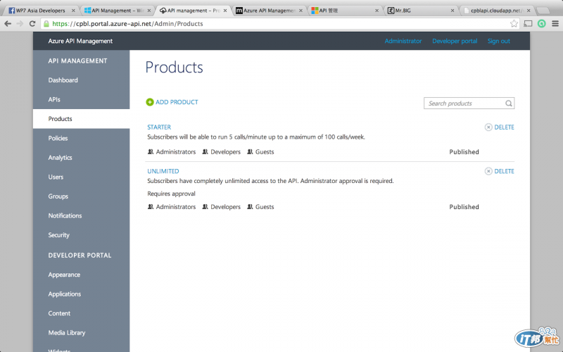Viewport: 563px width, 352px height.
Task: Click Published status of UNLIMITED product
Action: pos(464,207)
